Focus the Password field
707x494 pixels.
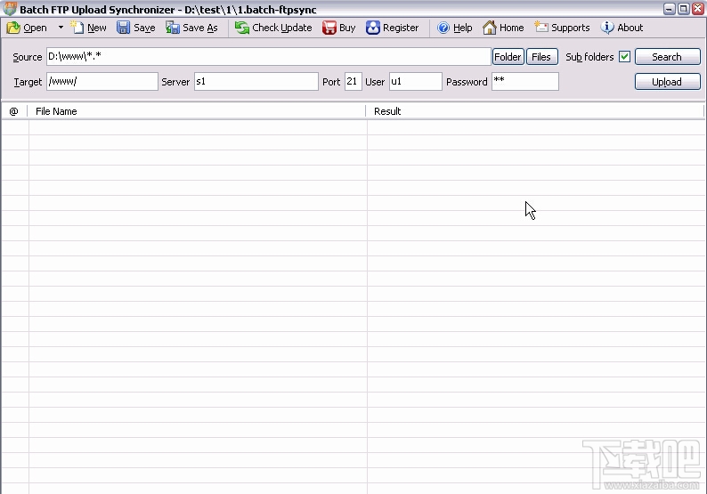point(525,82)
